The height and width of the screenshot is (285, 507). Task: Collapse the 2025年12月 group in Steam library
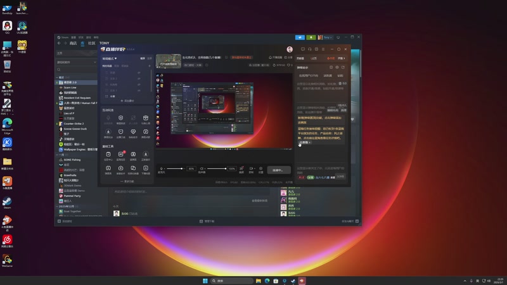point(67,206)
